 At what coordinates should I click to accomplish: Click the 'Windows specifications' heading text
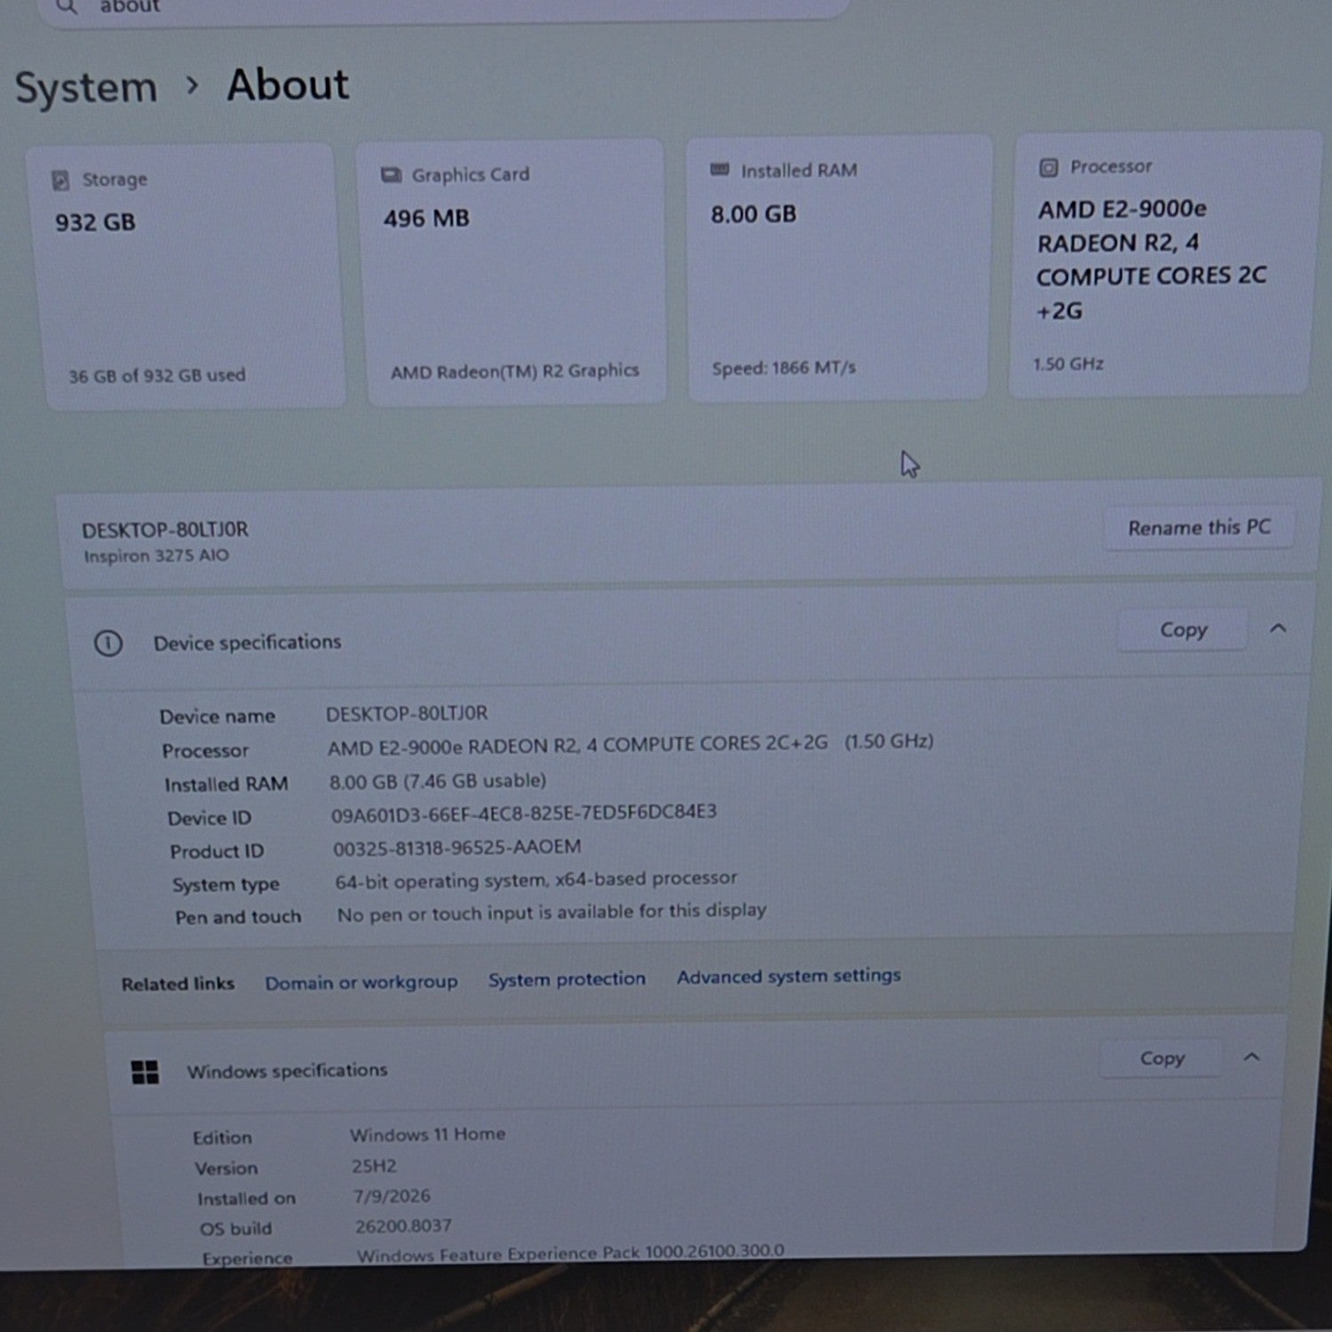point(287,1071)
